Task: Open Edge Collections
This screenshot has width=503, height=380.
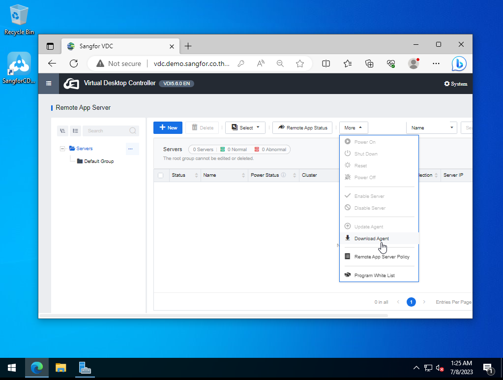Action: tap(369, 63)
